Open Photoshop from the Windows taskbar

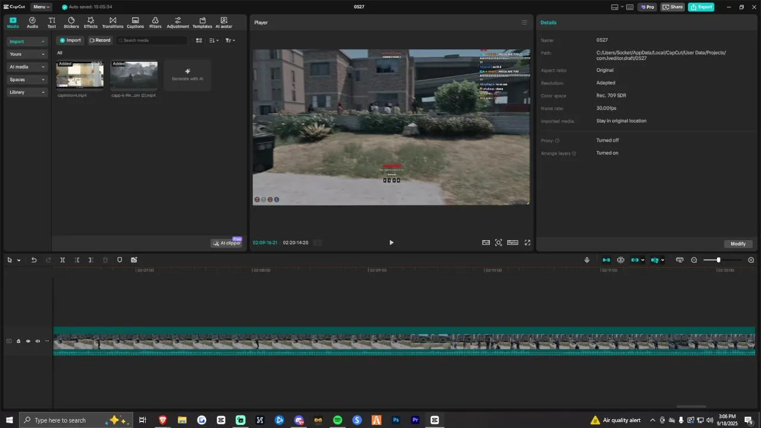click(396, 420)
